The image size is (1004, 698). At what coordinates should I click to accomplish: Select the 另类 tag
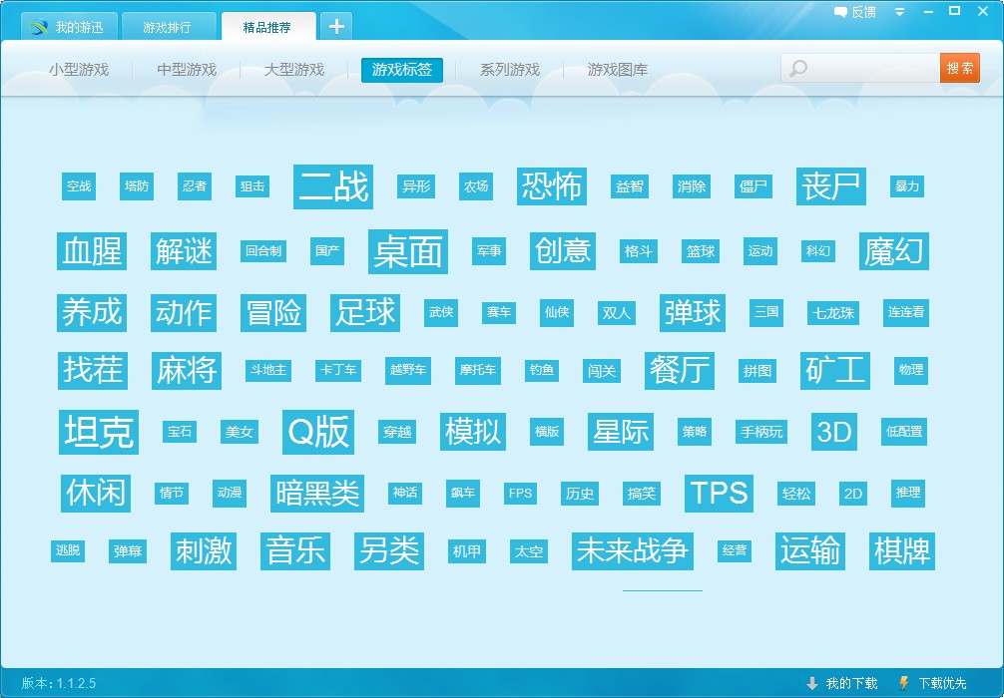point(388,550)
